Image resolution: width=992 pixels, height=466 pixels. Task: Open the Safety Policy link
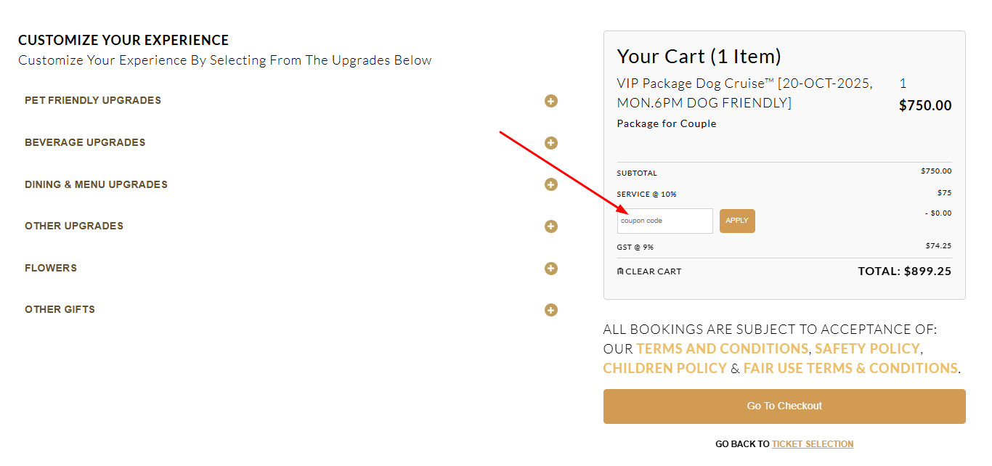[x=867, y=348]
